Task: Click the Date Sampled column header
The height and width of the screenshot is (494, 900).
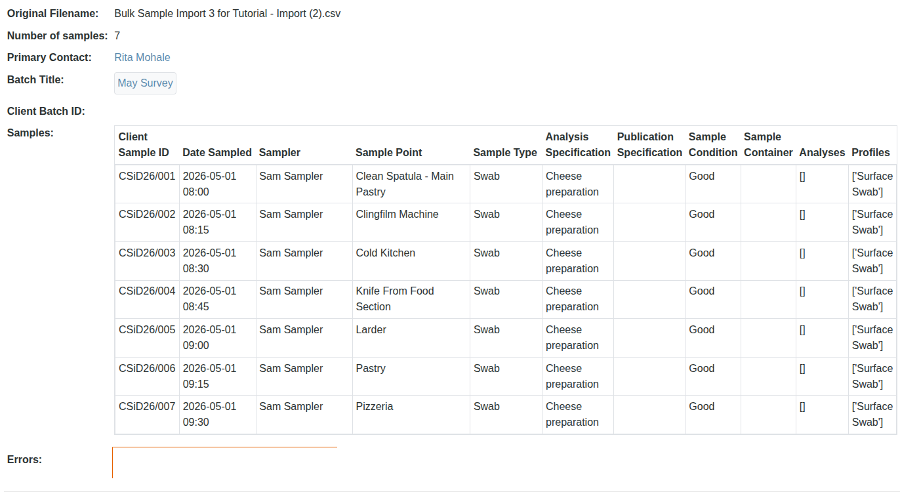Action: point(216,153)
